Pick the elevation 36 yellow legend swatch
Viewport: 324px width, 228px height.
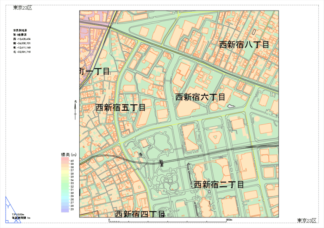click(65, 174)
